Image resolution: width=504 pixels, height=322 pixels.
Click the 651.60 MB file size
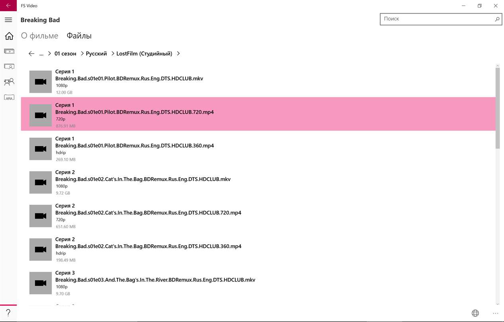(66, 227)
